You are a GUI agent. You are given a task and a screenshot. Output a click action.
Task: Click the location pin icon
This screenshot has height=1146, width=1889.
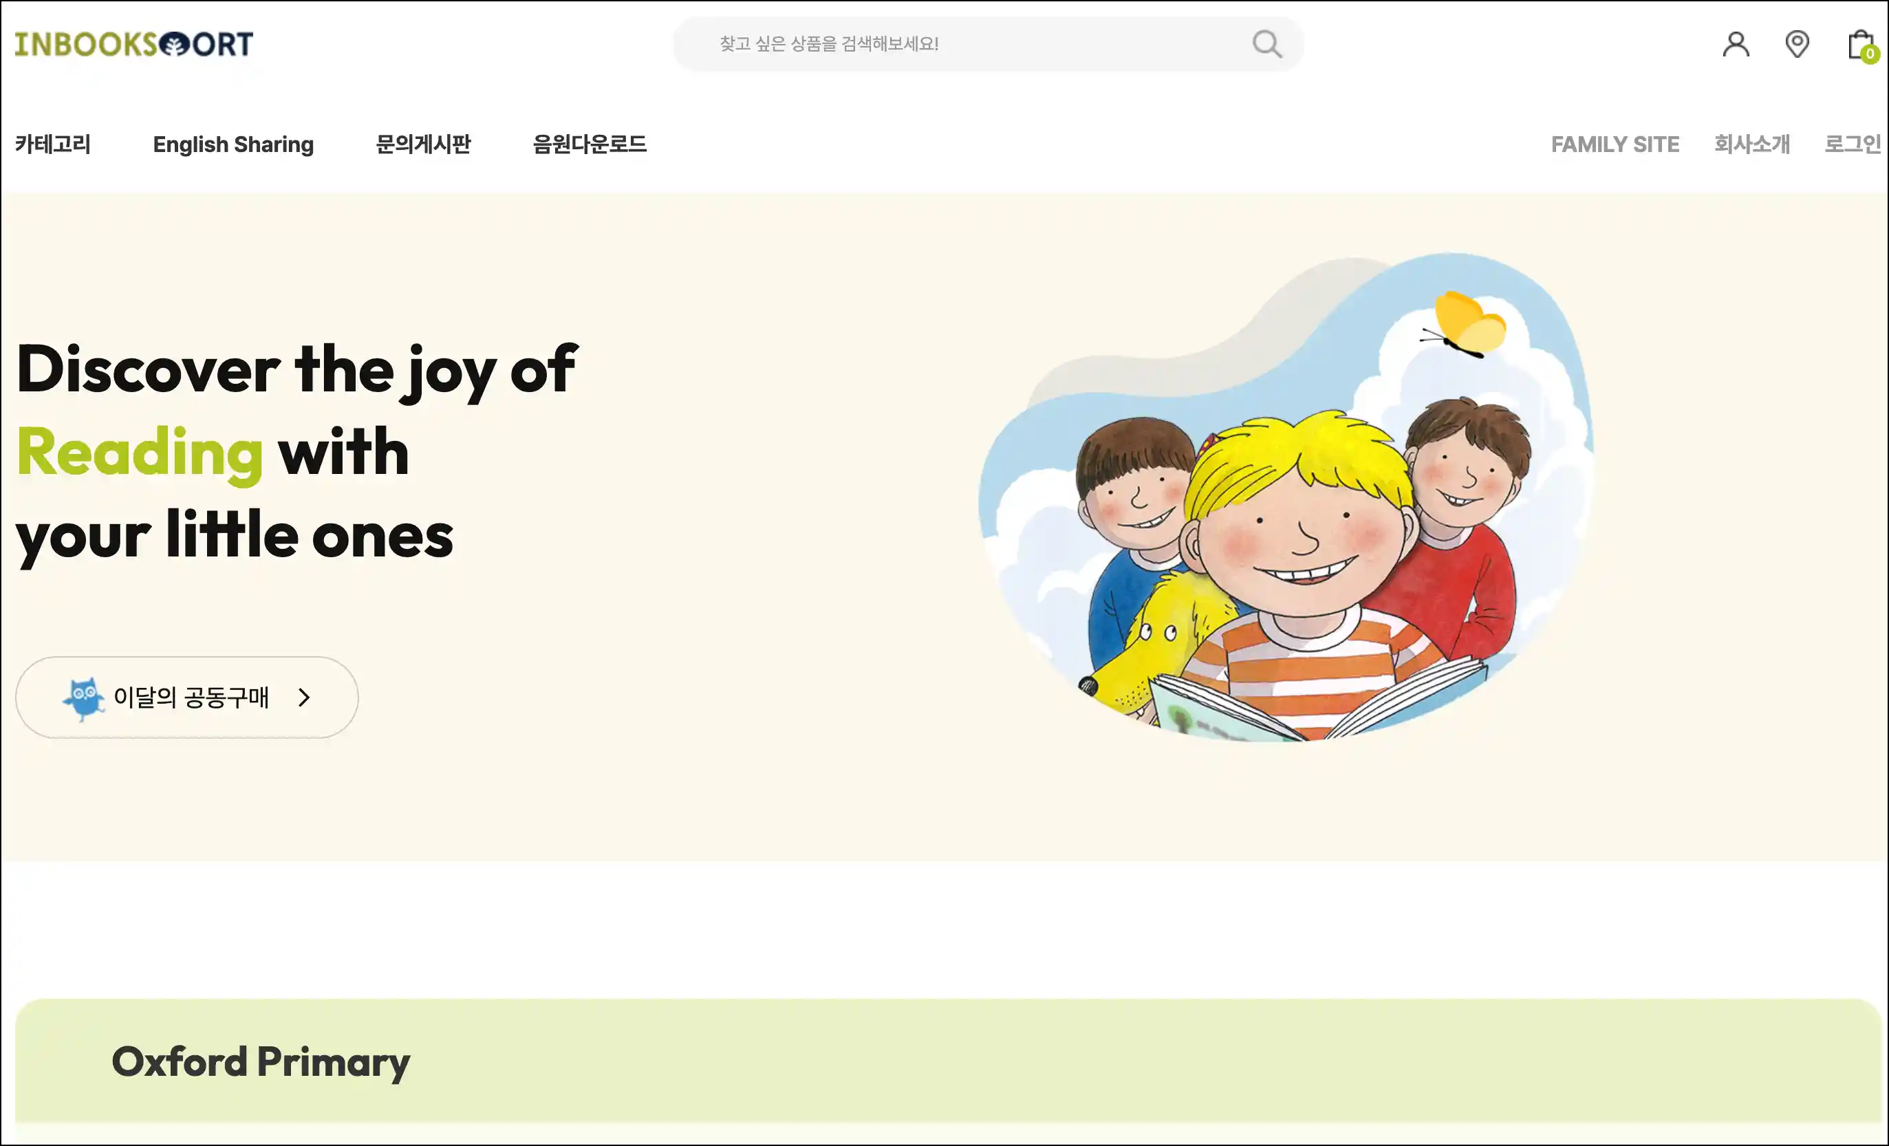point(1797,44)
